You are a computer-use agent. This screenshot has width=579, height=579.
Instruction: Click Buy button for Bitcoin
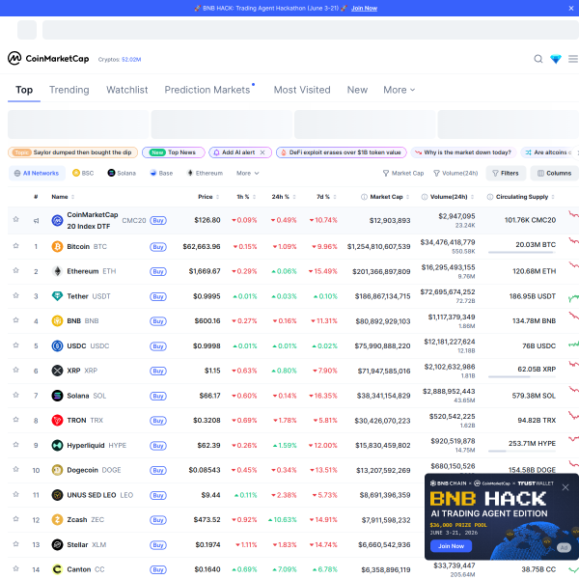[158, 247]
